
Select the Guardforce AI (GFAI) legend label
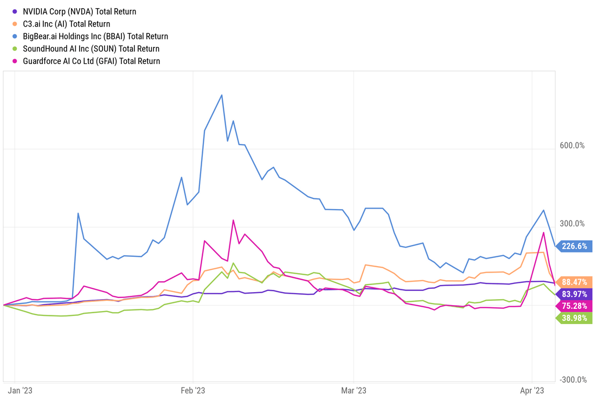pos(91,61)
